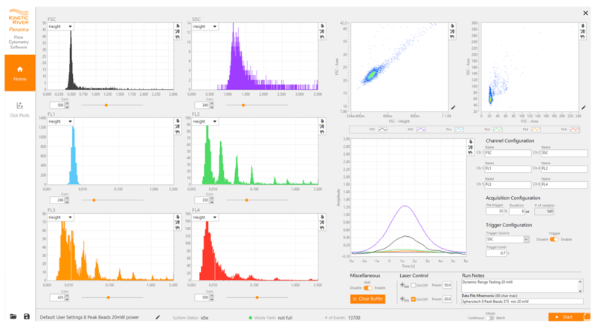Open settings file via the folder icon

[x=13, y=316]
